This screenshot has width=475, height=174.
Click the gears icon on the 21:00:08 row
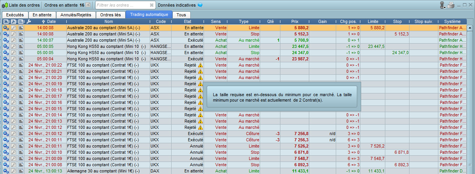click(6, 165)
